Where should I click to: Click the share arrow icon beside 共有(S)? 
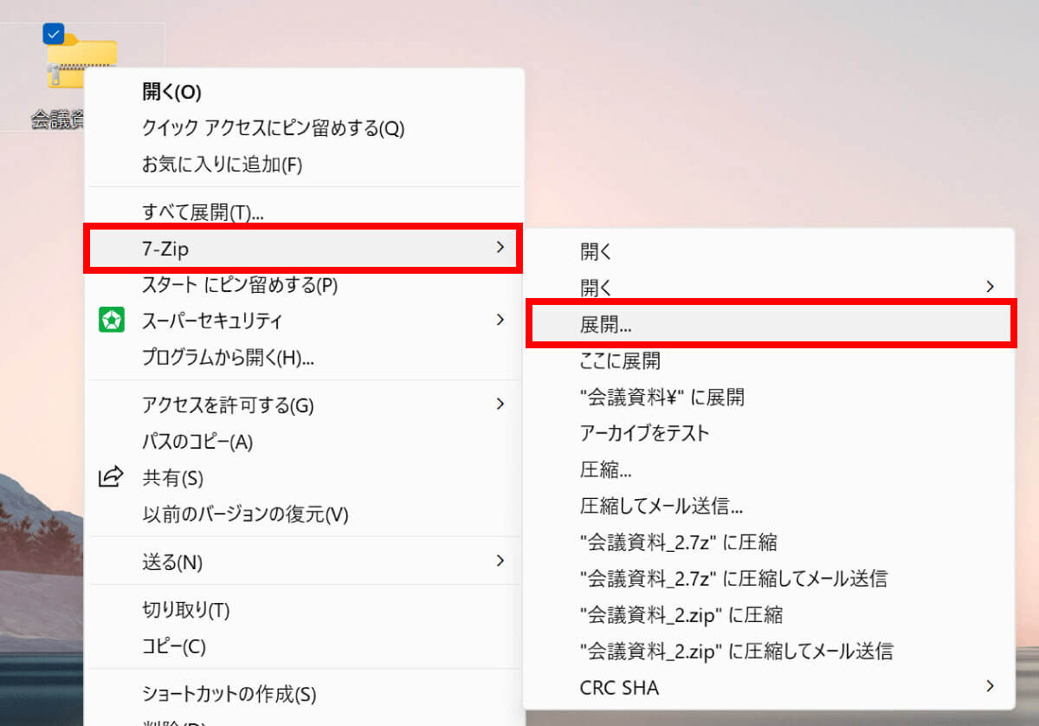[112, 477]
